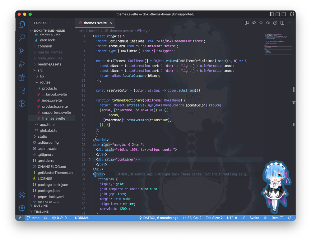Open Explorer Views and More Actions ellipsis
The image size is (311, 241).
[x=68, y=23]
